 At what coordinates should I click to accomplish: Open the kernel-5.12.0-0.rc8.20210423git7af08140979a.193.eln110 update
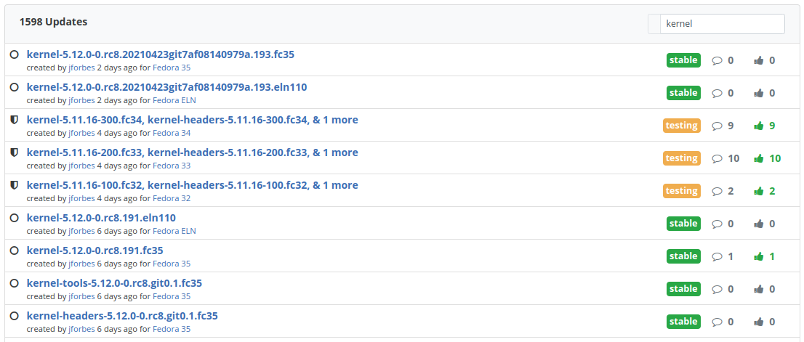(x=166, y=87)
